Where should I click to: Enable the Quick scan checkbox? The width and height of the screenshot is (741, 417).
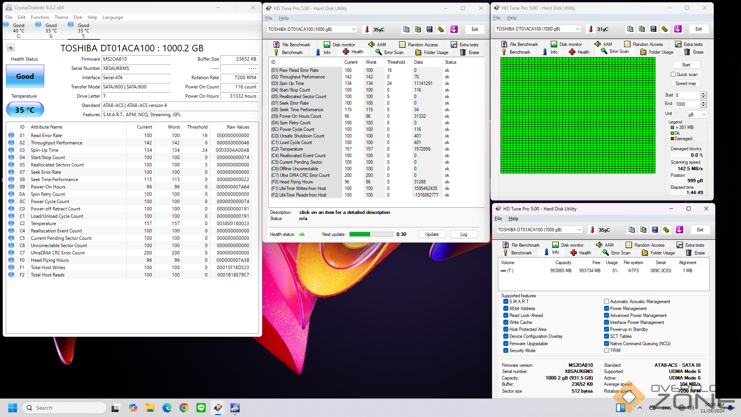coord(673,75)
